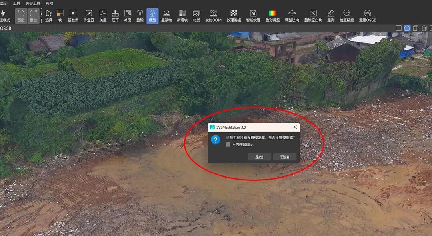Click the 映射DOM tool icon
The height and width of the screenshot is (236, 432).
coord(213,16)
